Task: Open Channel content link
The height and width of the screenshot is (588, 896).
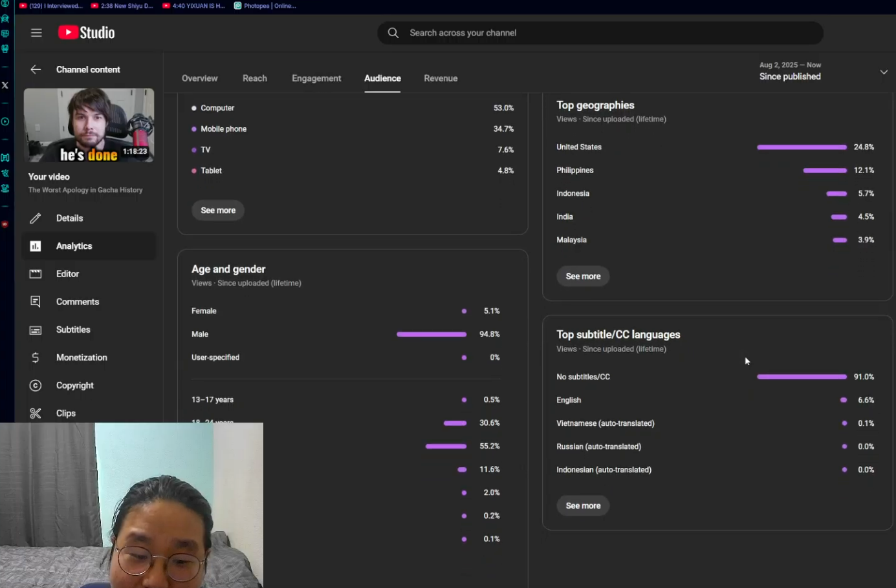Action: [88, 70]
